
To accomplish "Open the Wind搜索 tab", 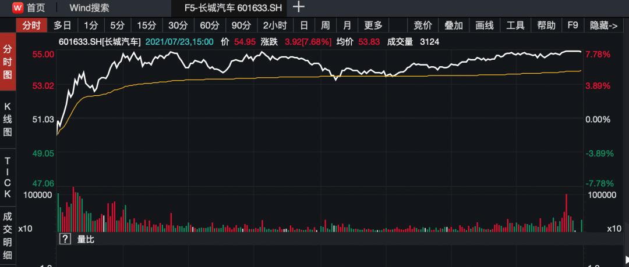I will pos(89,8).
